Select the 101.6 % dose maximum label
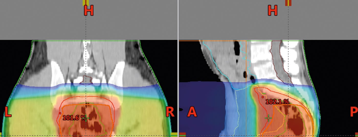 click(x=74, y=118)
